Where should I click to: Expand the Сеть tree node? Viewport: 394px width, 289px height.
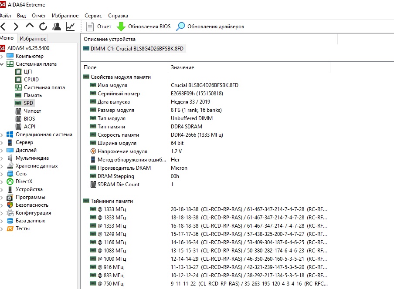pyautogui.click(x=2, y=174)
